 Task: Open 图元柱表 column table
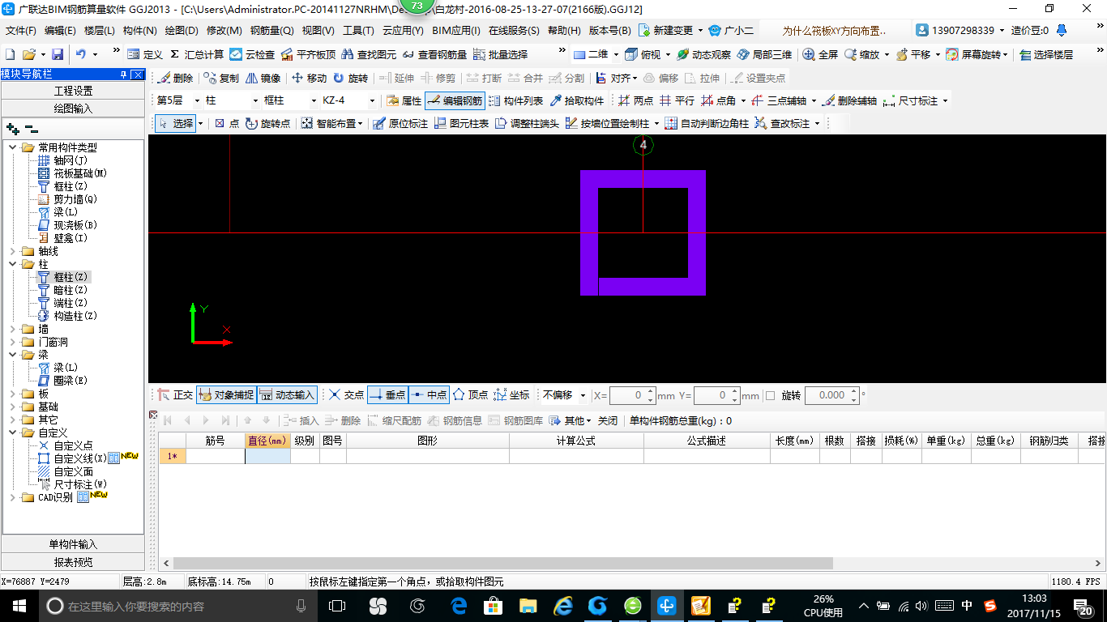pyautogui.click(x=461, y=124)
